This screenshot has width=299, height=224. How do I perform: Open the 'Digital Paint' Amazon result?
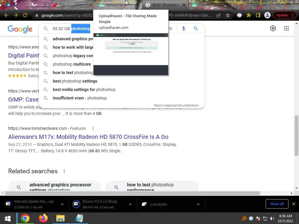tap(23, 55)
